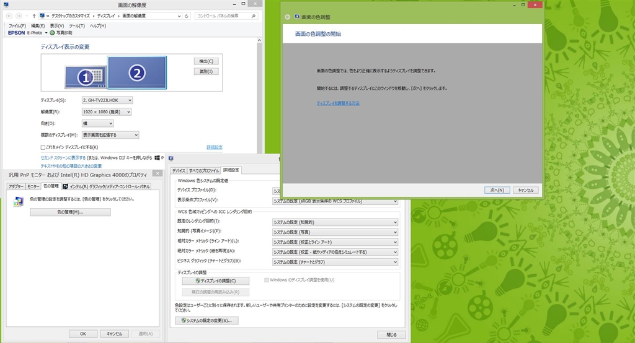Switch to the すべてのプロファイル tab
This screenshot has height=343, width=635.
tap(203, 170)
